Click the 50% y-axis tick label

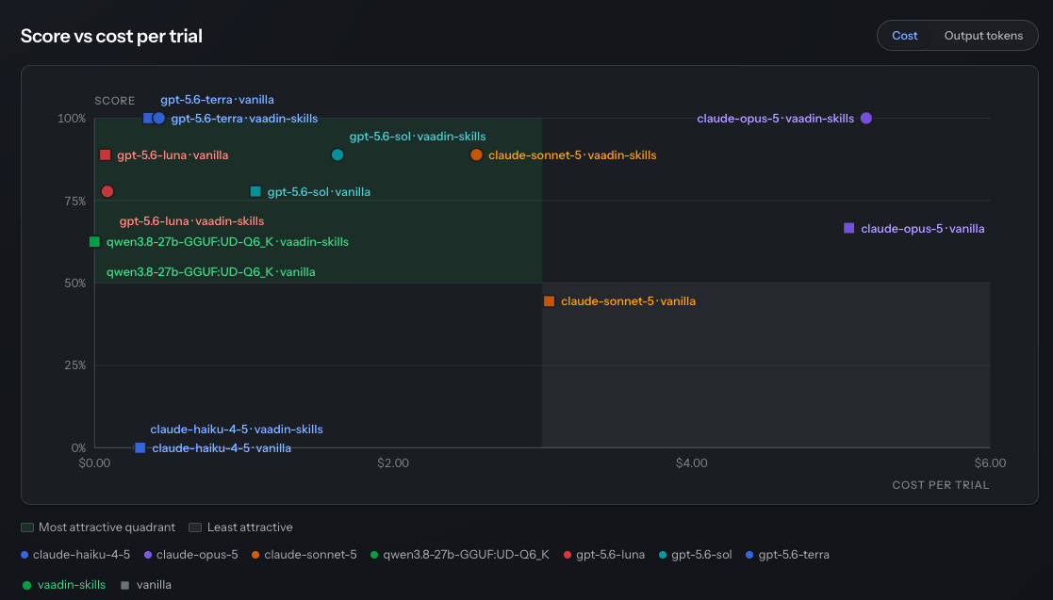[x=75, y=284]
